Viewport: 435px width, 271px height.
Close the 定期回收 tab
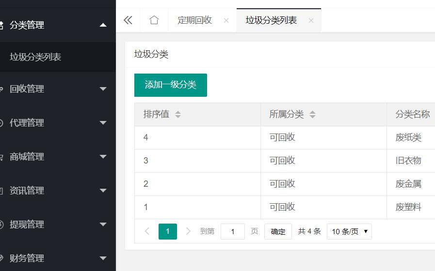226,20
